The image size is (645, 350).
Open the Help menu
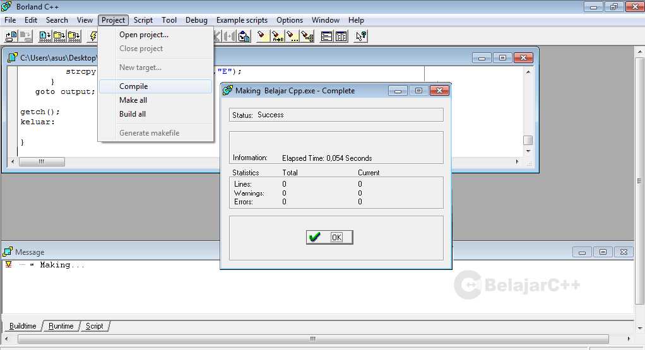tap(356, 20)
